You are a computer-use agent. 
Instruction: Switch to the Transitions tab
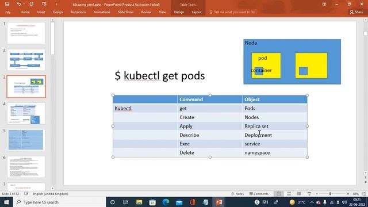point(78,12)
